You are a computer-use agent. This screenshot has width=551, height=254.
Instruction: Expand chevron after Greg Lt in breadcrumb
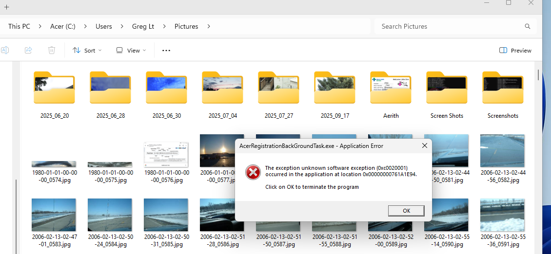[164, 26]
